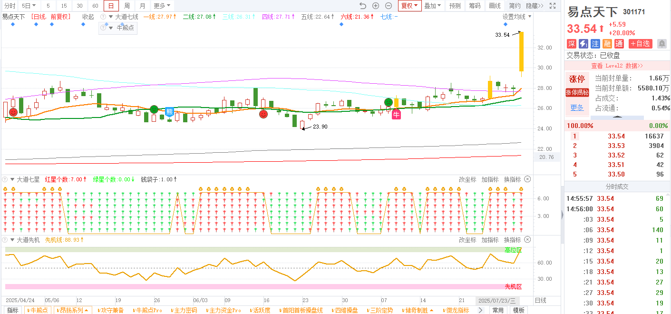Select the 周 weekly period
671x314 pixels.
127,6
